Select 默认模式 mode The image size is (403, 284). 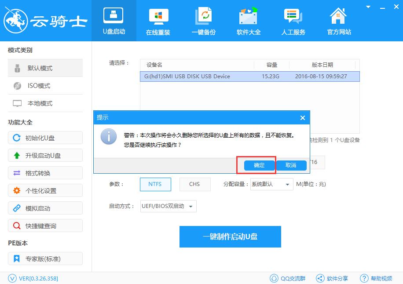pyautogui.click(x=45, y=68)
